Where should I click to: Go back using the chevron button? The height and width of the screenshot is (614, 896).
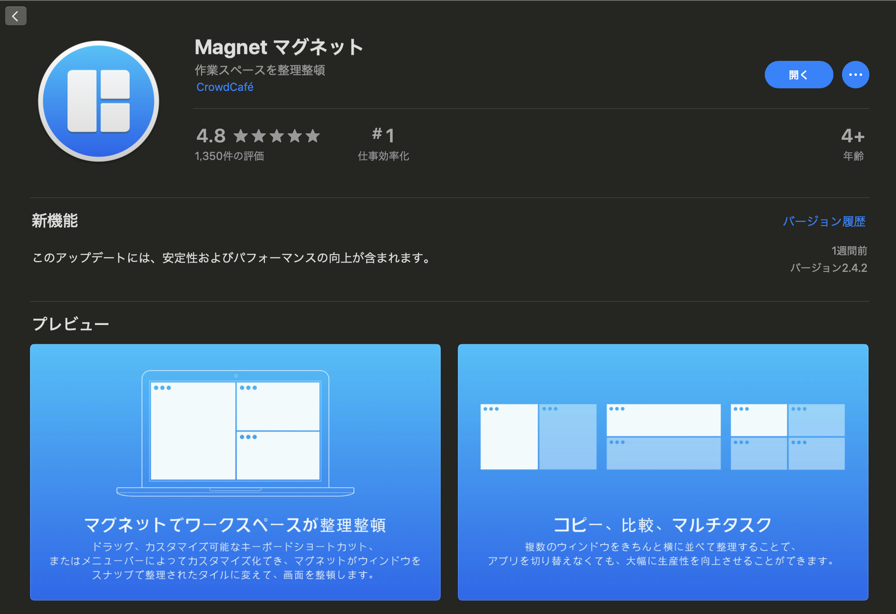(16, 16)
